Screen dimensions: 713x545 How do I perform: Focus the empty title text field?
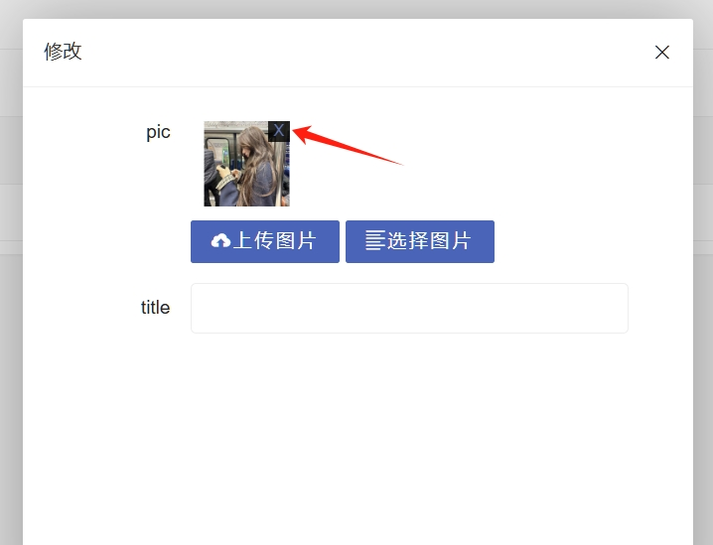point(409,308)
